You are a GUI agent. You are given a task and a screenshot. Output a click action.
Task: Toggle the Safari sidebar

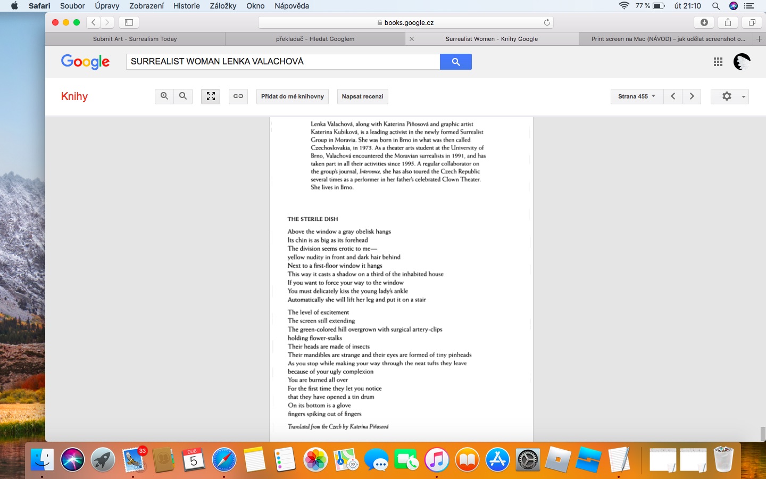pos(129,22)
